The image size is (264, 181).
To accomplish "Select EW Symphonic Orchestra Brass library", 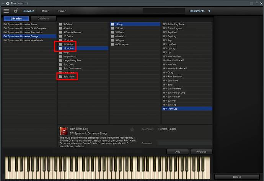I will (x=29, y=24).
